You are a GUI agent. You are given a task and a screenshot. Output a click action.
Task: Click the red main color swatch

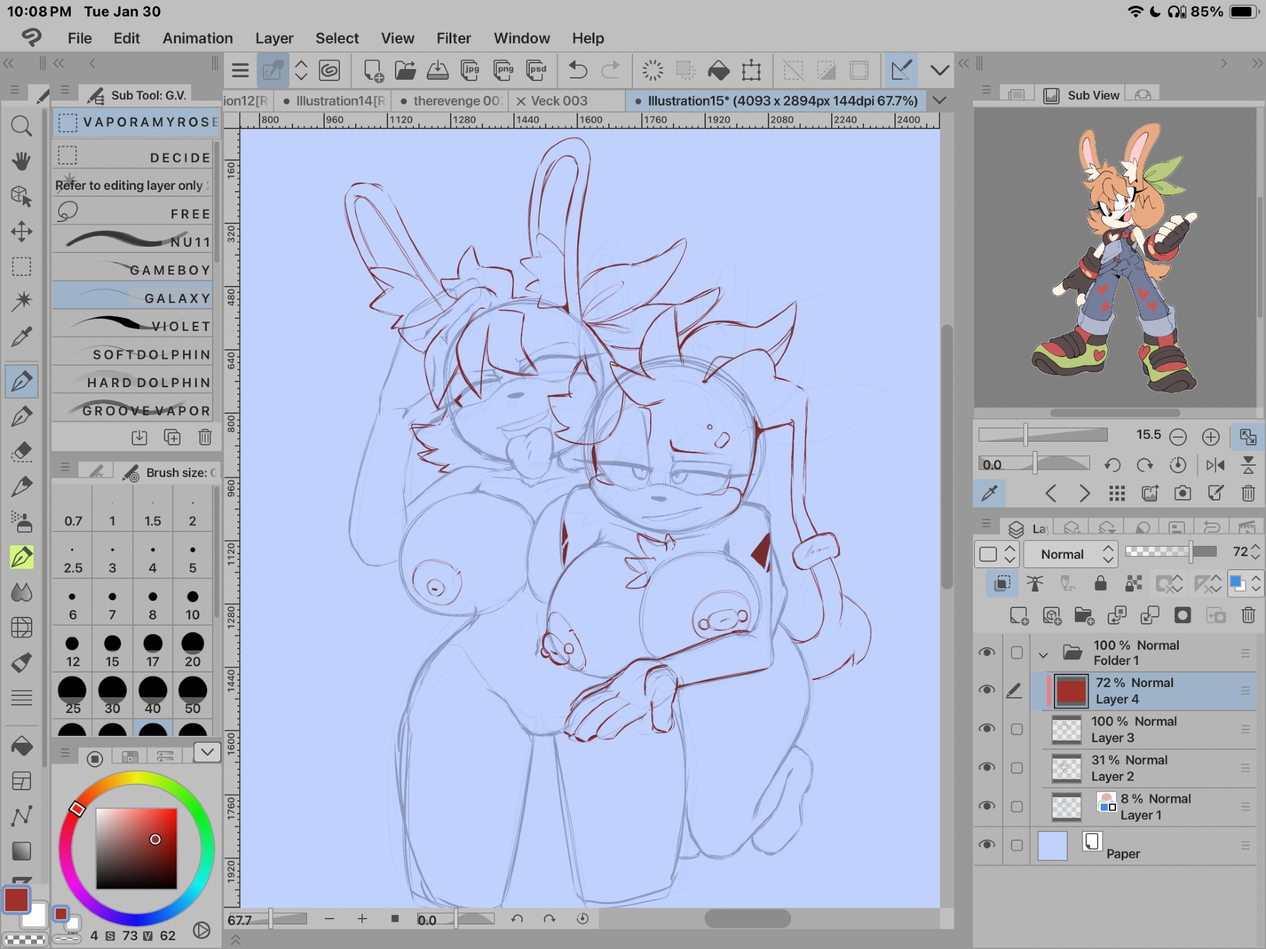pos(16,900)
